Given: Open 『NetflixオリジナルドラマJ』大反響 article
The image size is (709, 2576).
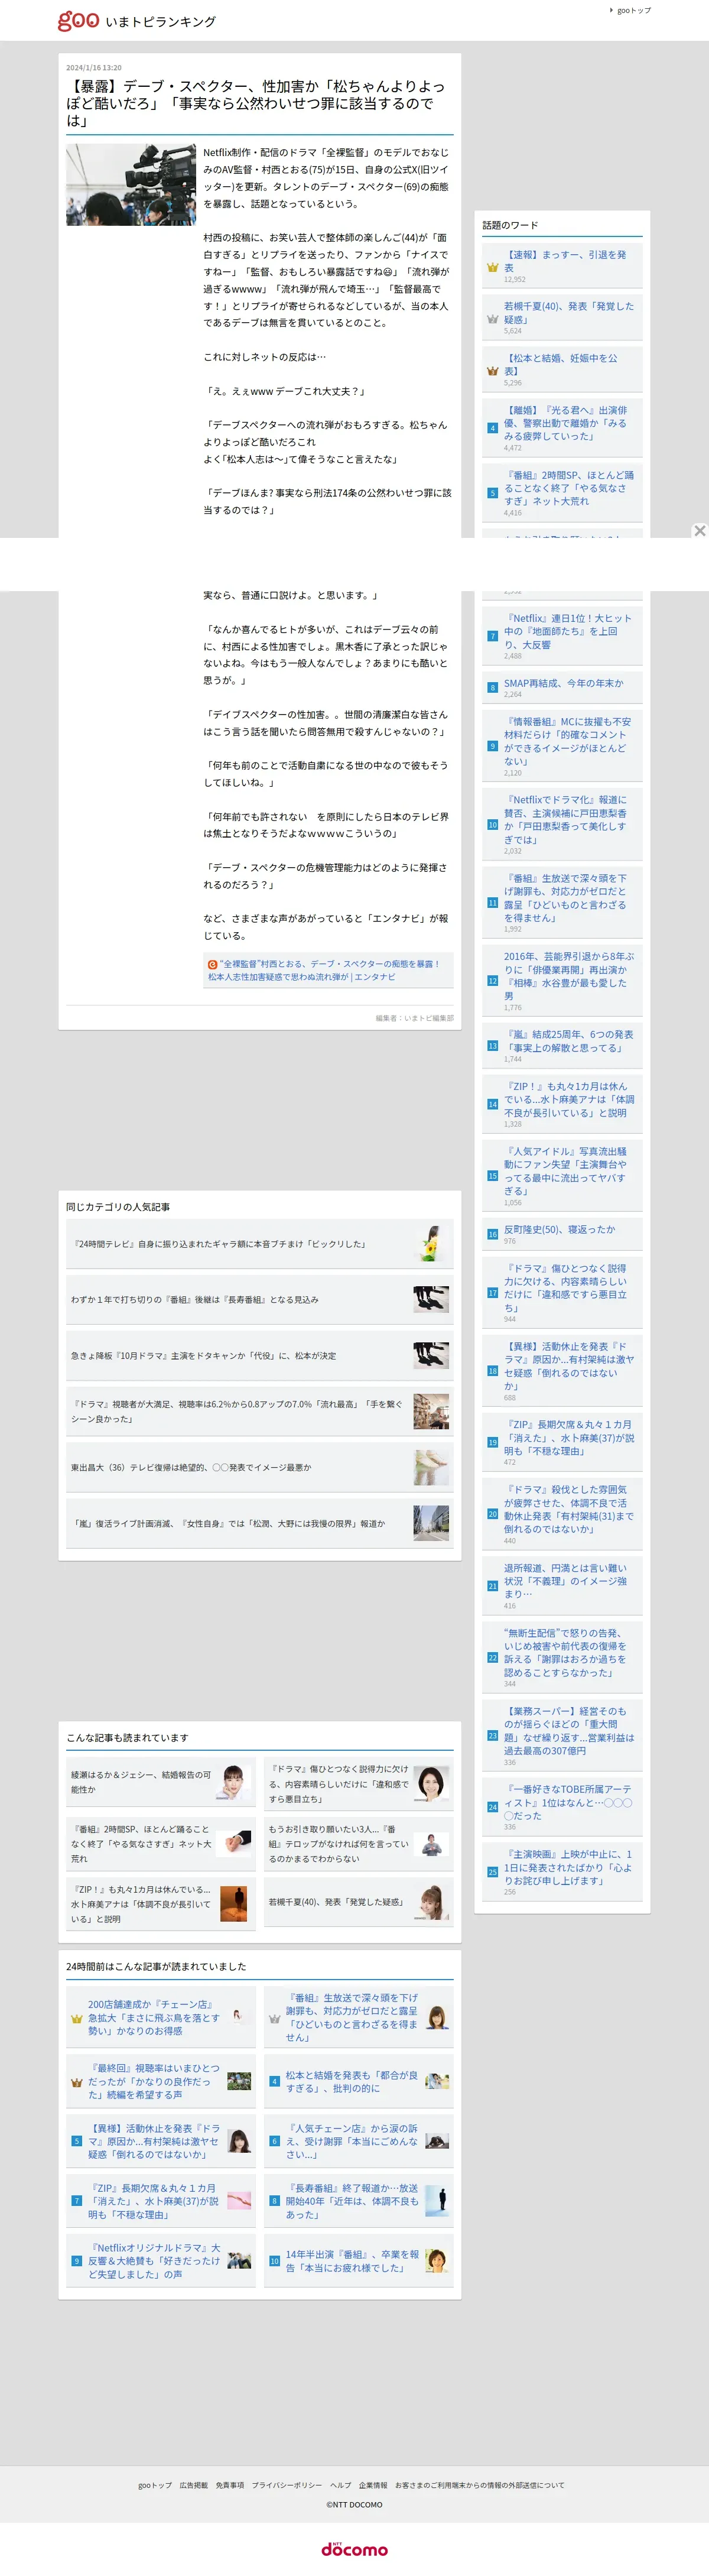Looking at the screenshot, I should pyautogui.click(x=161, y=2261).
